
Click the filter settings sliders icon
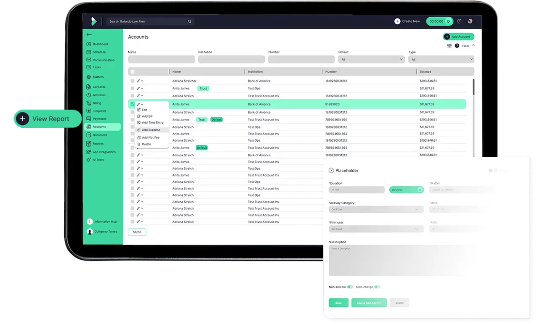click(x=449, y=46)
